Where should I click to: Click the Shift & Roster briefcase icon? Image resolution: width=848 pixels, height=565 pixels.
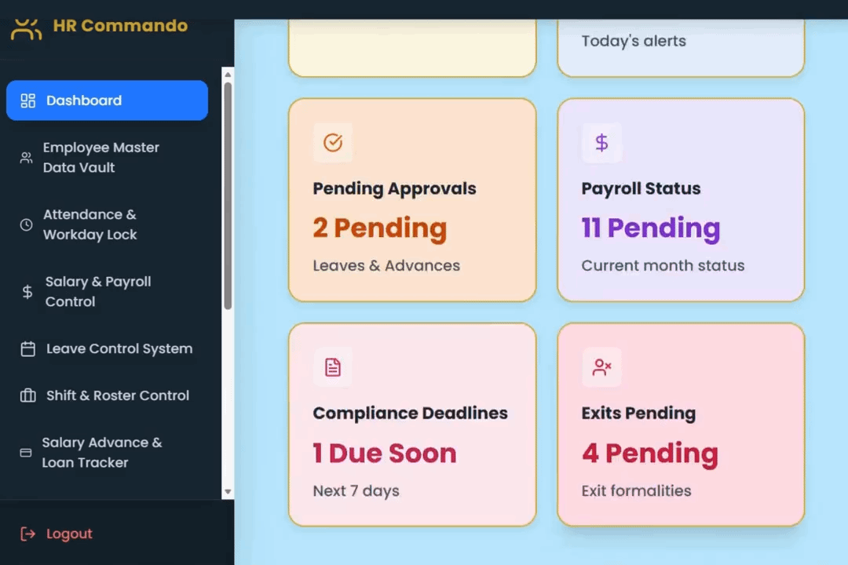pyautogui.click(x=28, y=396)
